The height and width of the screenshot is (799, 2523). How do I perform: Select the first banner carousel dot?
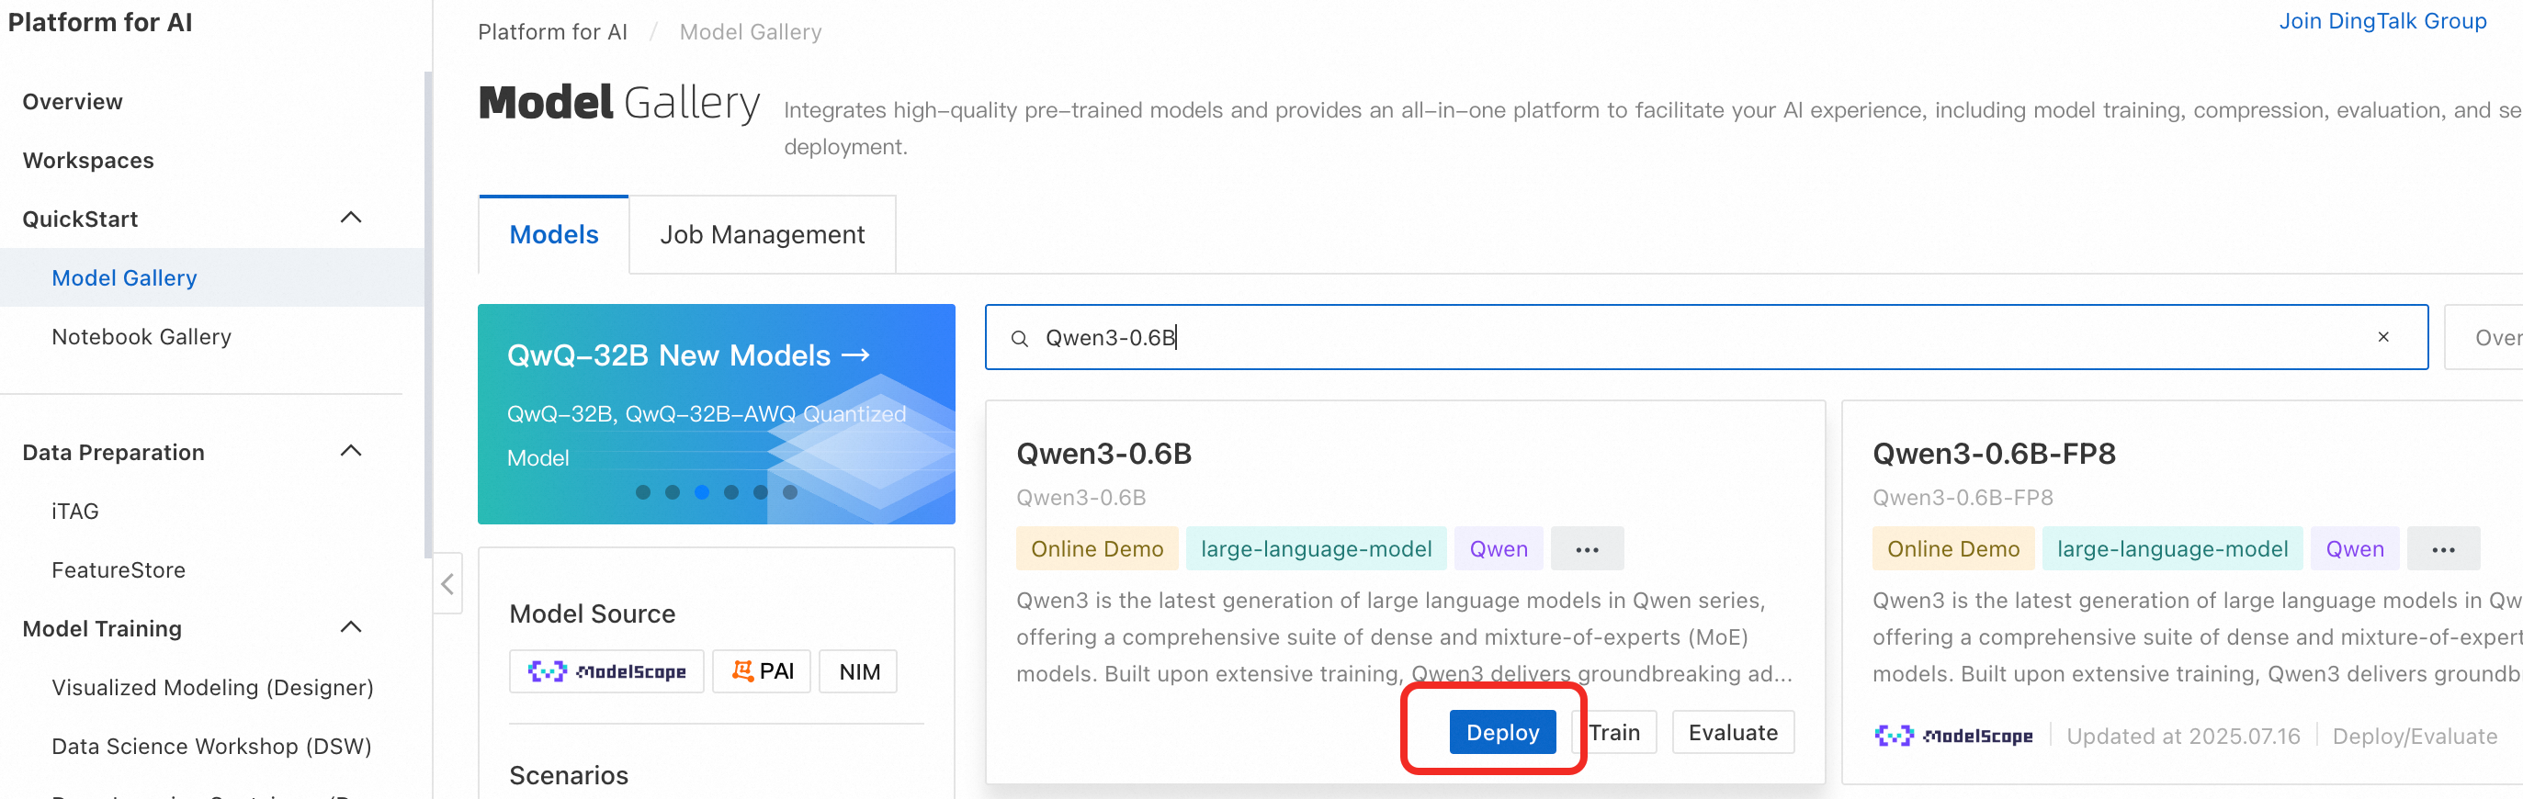pos(642,492)
